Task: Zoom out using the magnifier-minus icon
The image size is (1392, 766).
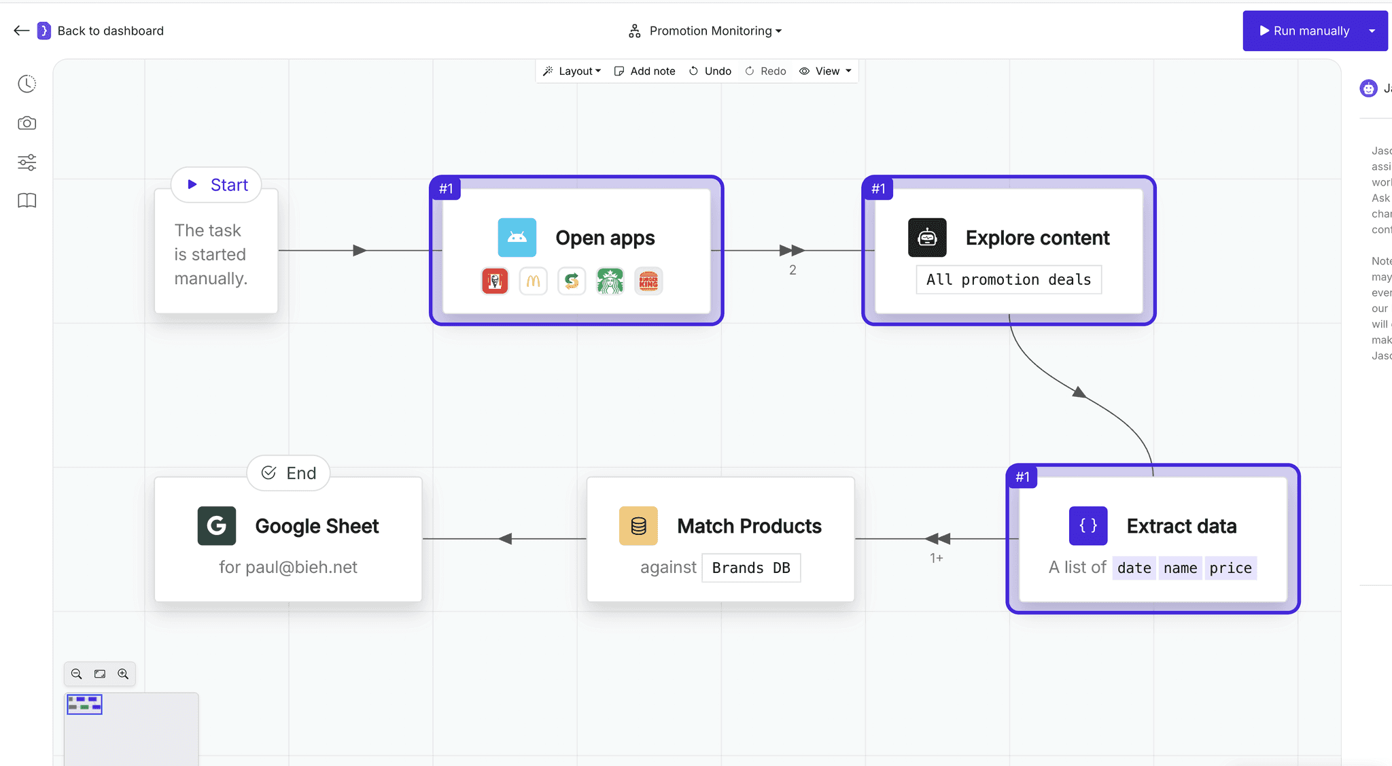Action: 76,674
